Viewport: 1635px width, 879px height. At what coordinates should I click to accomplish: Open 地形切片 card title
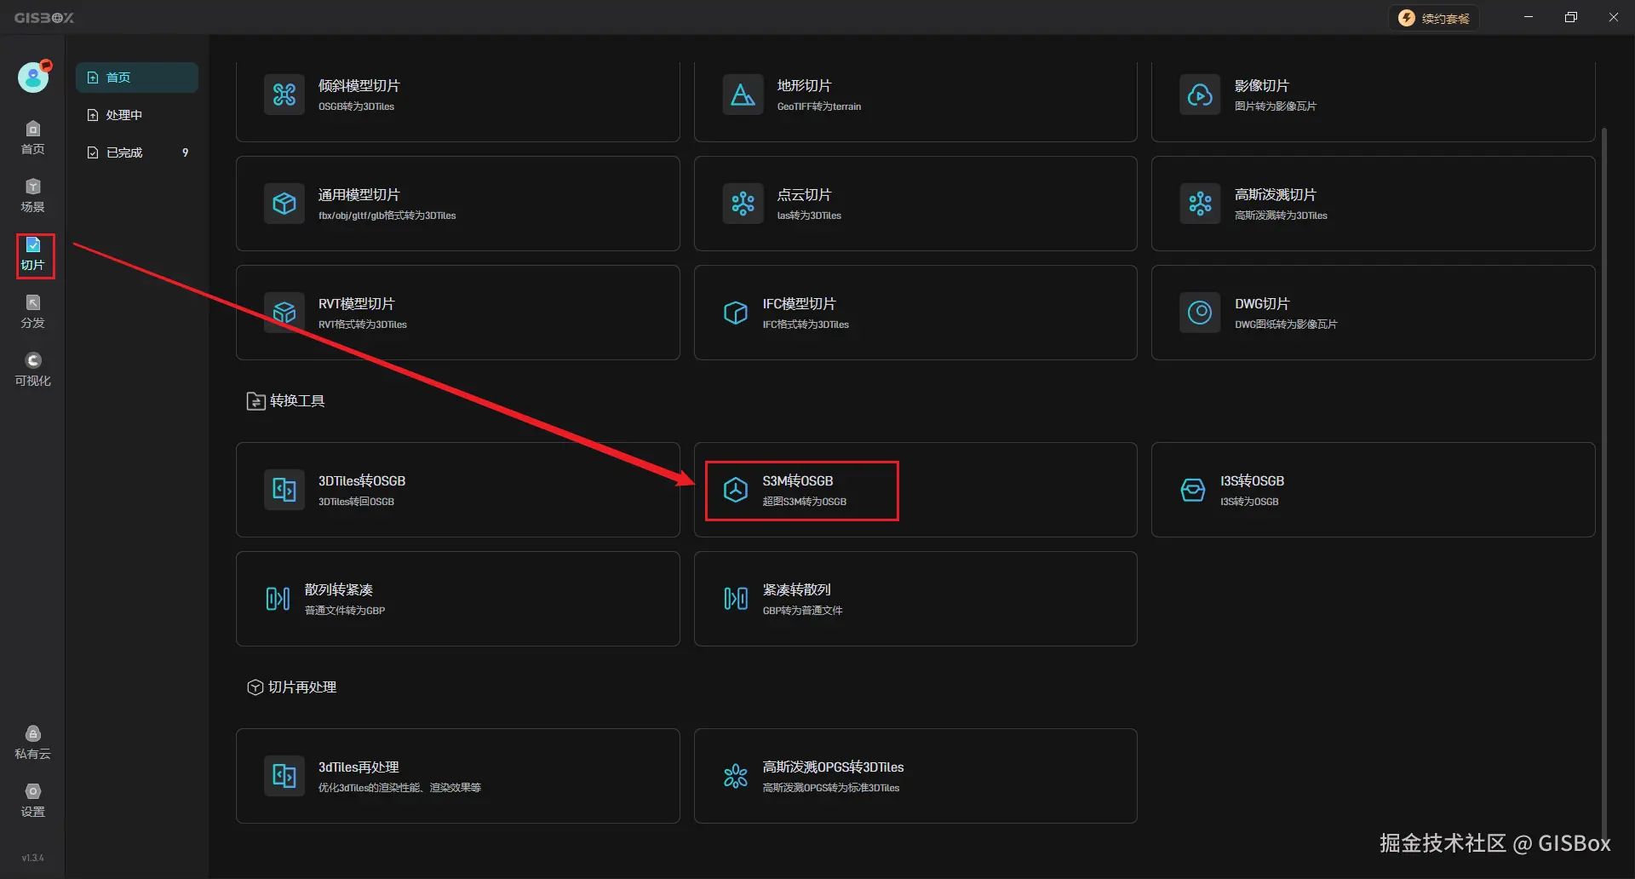804,86
